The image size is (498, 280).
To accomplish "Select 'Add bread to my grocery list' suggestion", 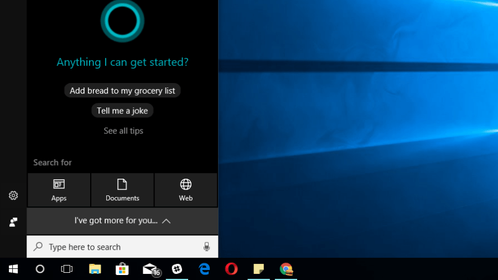I will coord(122,91).
